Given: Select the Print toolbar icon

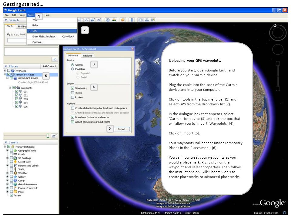Looking at the screenshot, I should (147, 20).
